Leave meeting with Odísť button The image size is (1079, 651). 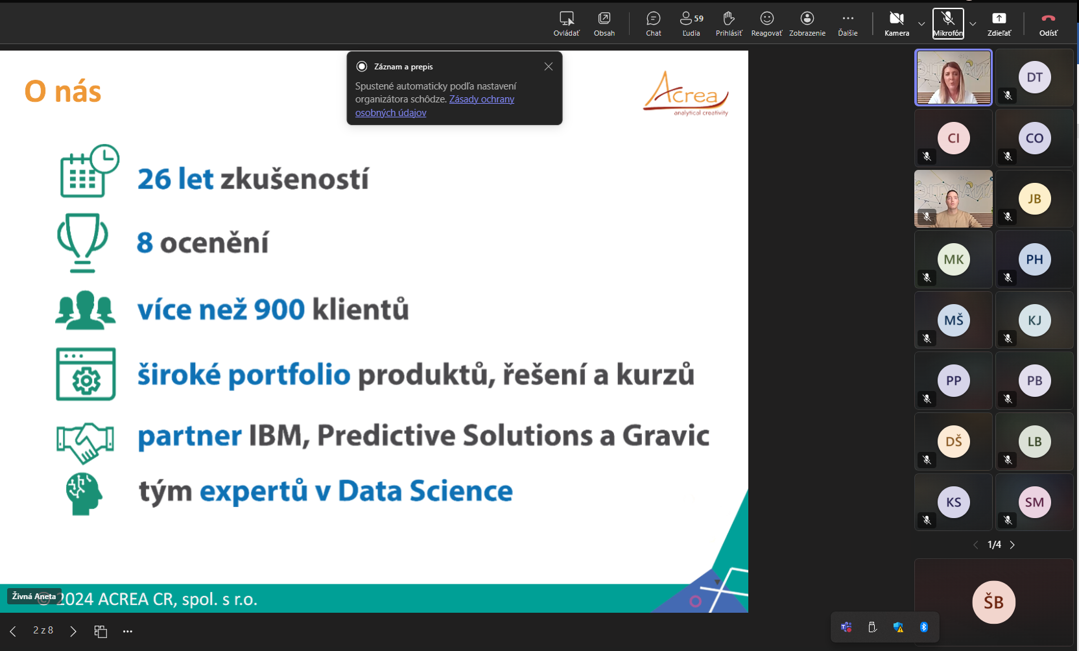point(1048,24)
